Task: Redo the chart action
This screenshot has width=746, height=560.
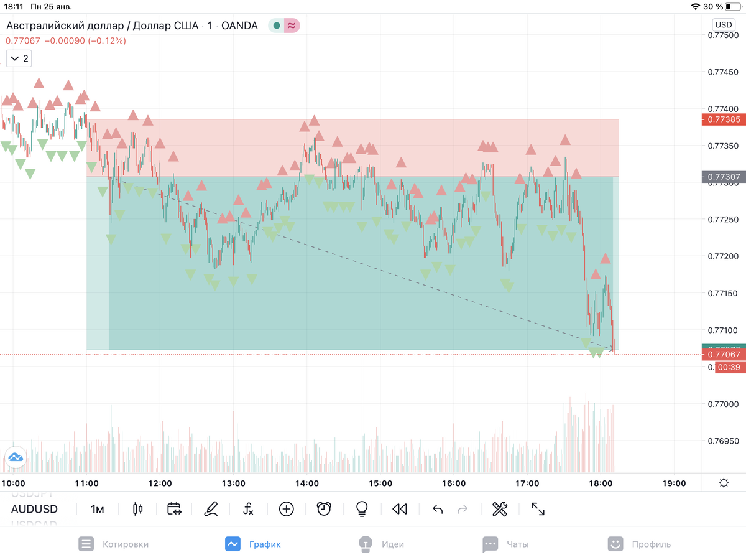Action: tap(462, 510)
